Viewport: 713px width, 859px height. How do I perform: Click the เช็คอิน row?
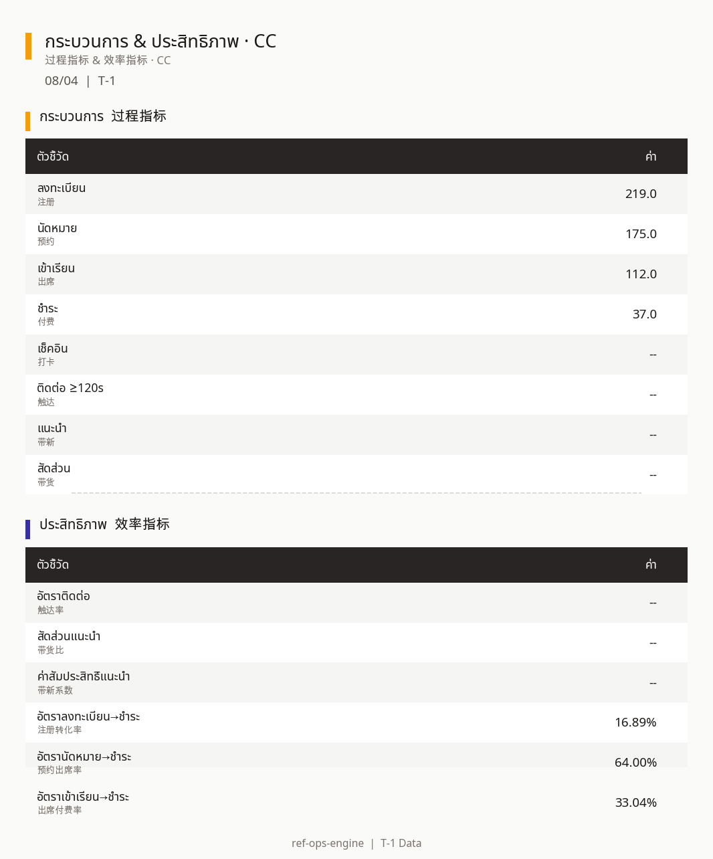tap(356, 355)
